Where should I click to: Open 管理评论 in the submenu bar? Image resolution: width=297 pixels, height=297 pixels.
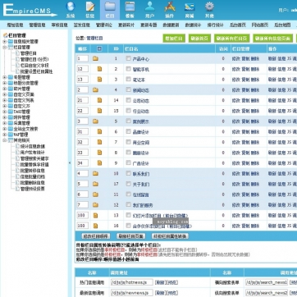[x=104, y=25]
